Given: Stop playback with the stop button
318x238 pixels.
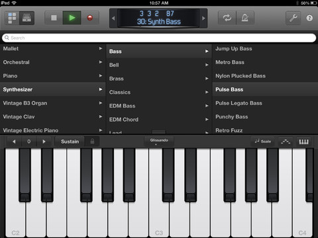Looking at the screenshot, I should tap(54, 18).
